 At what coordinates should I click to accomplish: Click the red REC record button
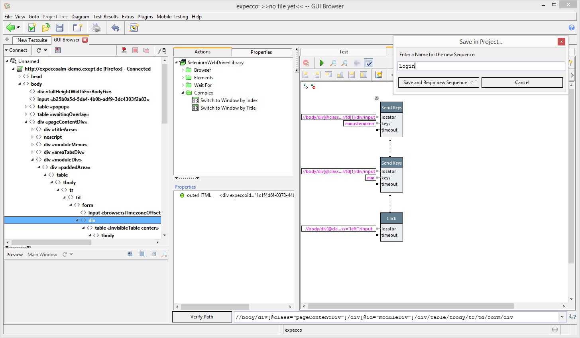[x=124, y=50]
